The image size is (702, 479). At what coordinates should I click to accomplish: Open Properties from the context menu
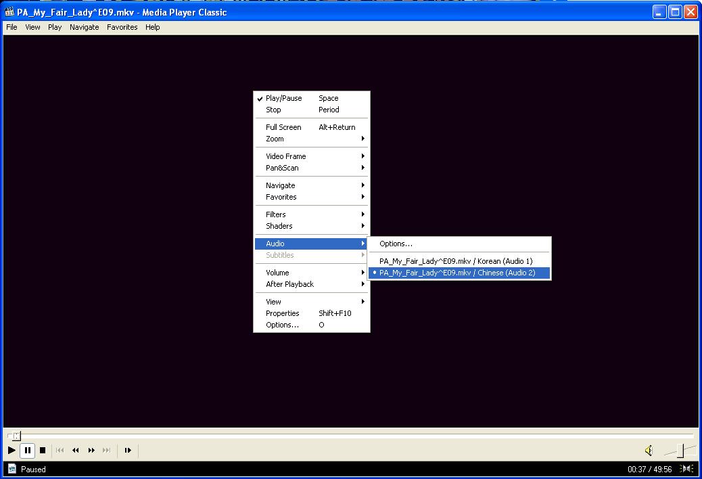(x=312, y=313)
